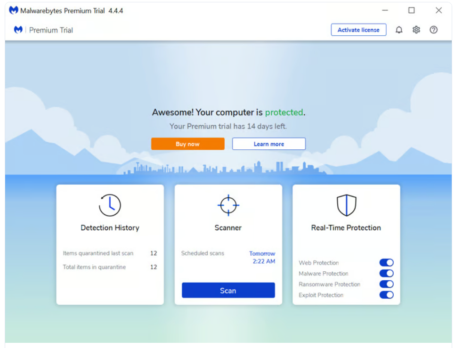Image resolution: width=463 pixels, height=348 pixels.
Task: Open settings via the gear icon
Action: coord(416,30)
